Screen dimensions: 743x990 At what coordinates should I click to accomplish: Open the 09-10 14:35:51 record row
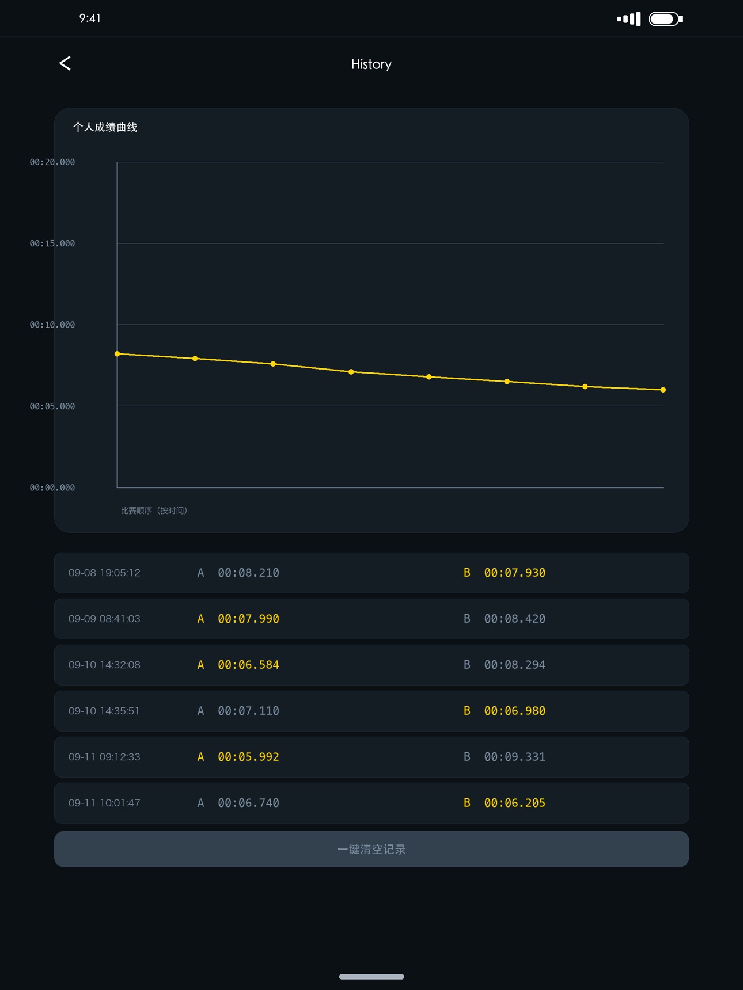pyautogui.click(x=371, y=711)
